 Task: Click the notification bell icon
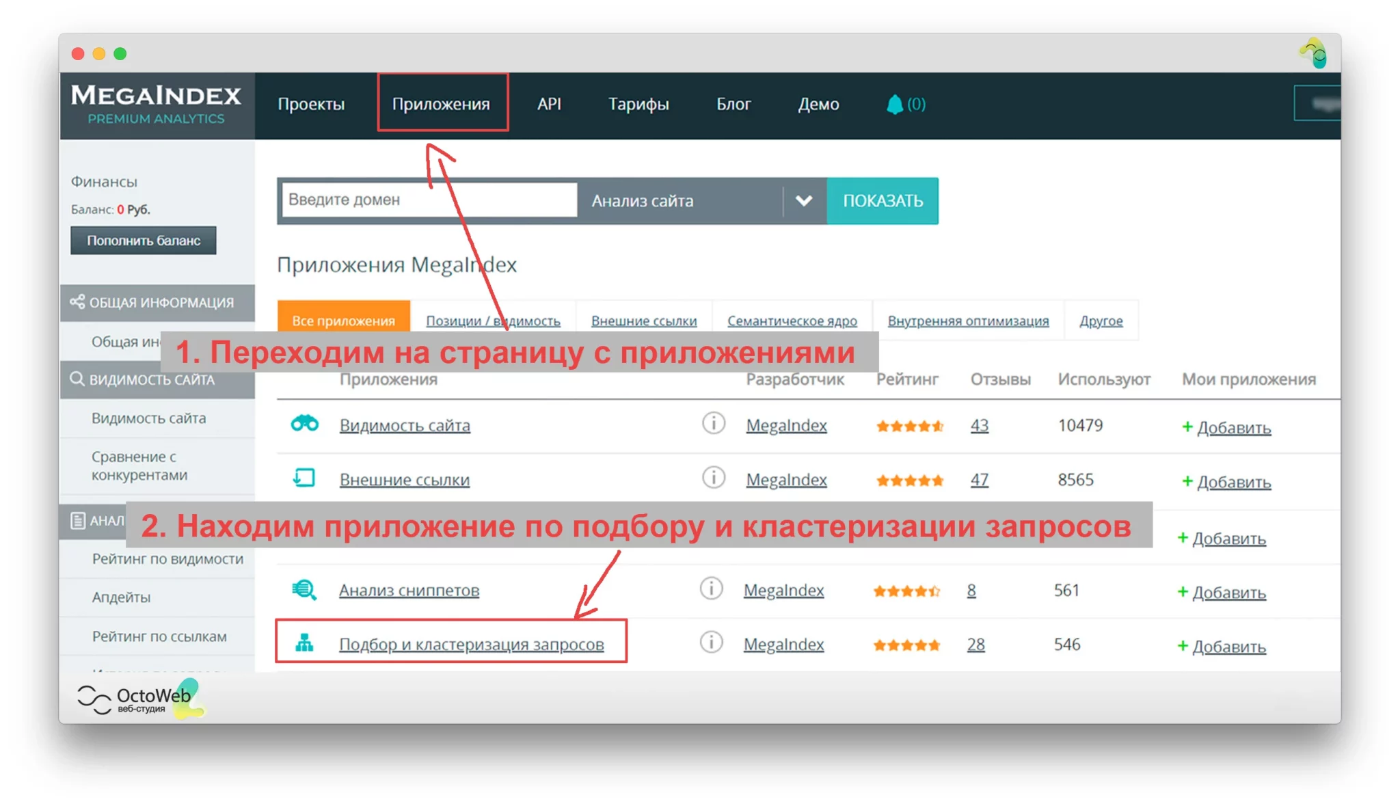click(894, 105)
